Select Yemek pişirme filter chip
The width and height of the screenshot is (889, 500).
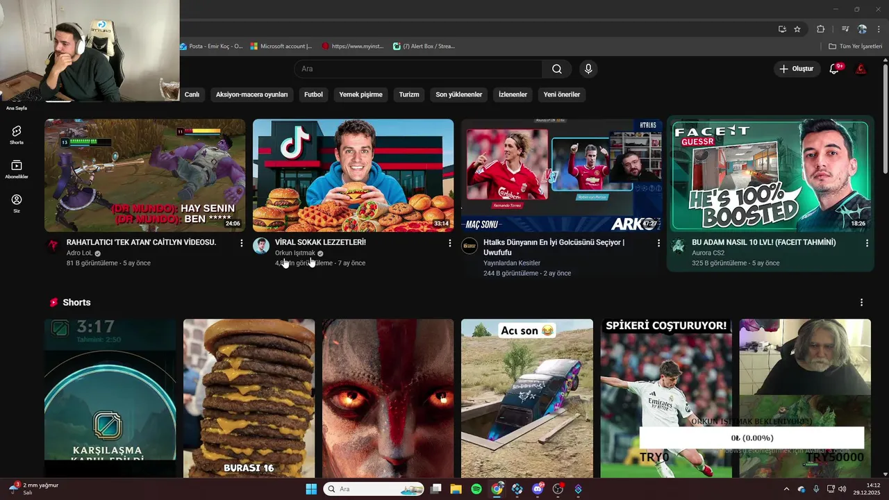[360, 94]
